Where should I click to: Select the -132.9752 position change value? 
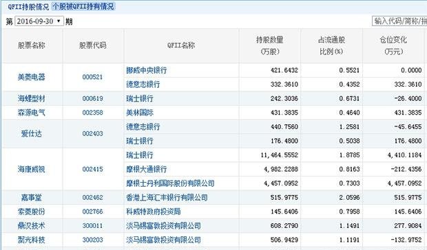(x=406, y=240)
